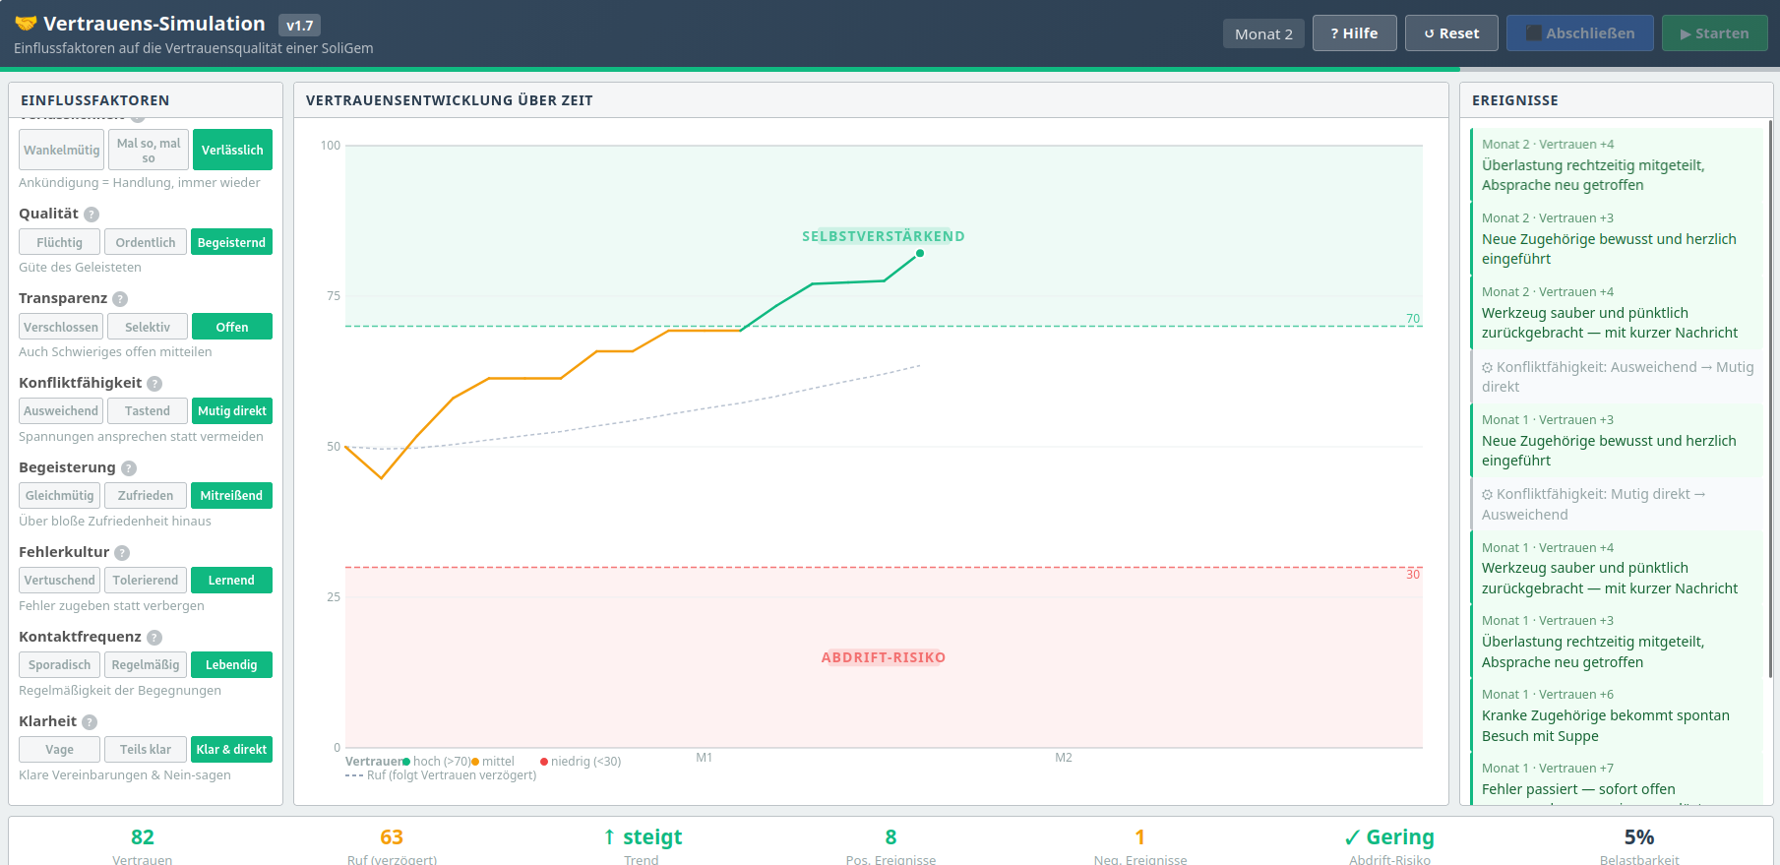Start the simulation with Starten
Screen dimensions: 1780x865
pyautogui.click(x=1714, y=33)
